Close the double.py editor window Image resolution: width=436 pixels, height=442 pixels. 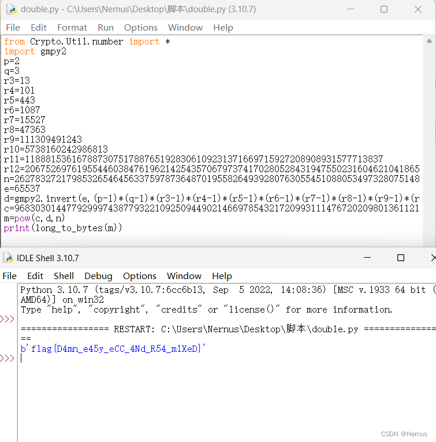coord(418,9)
